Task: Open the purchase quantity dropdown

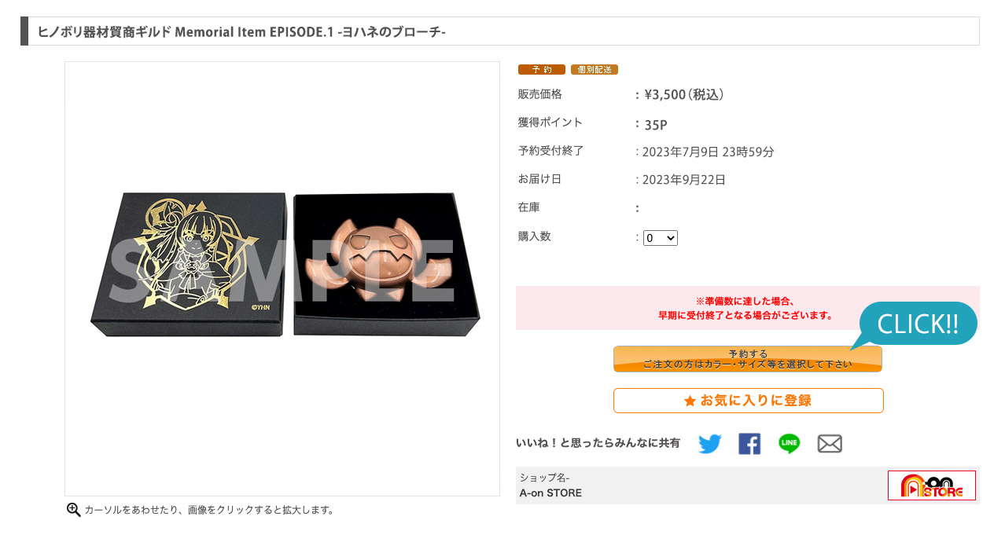Action: coord(661,237)
